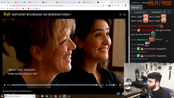Click the username DEATHSTARRRRRR in chat
Screen dimensions: 174x98
(146, 26)
